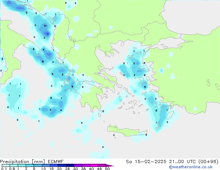Click the '4' precipitation value on the map
Viewport: 220px width, 170px height.
pos(61,110)
